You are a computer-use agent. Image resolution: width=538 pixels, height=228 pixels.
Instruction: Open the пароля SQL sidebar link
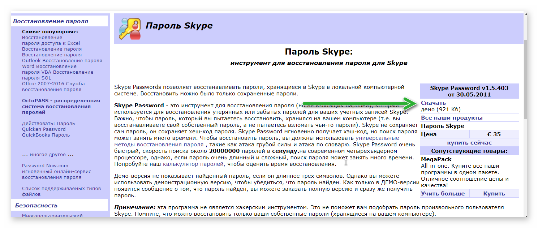[x=36, y=78]
